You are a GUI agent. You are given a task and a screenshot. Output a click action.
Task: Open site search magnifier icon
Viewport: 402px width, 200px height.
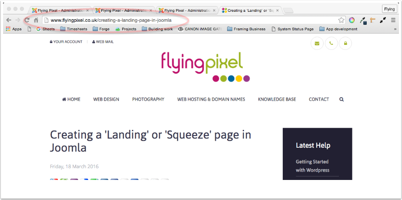342,99
